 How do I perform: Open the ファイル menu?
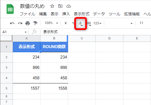click(x=28, y=14)
